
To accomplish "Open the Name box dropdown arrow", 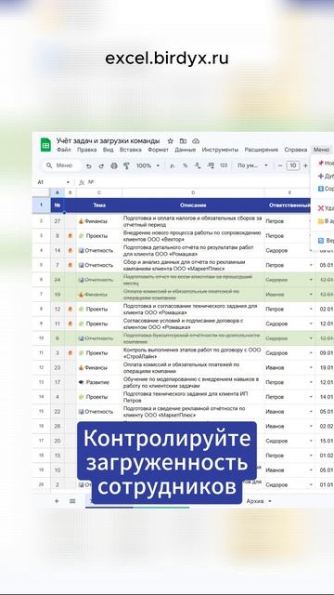I will (68, 182).
